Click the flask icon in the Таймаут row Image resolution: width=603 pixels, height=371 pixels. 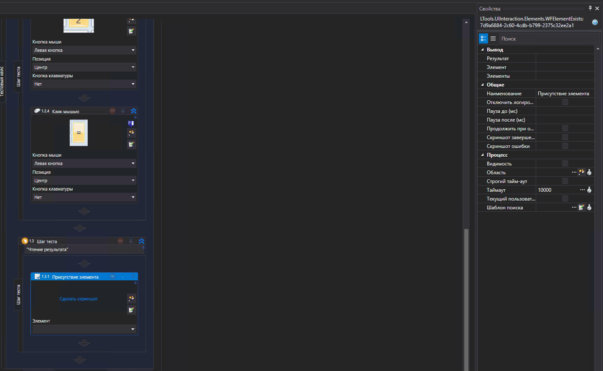tap(589, 190)
